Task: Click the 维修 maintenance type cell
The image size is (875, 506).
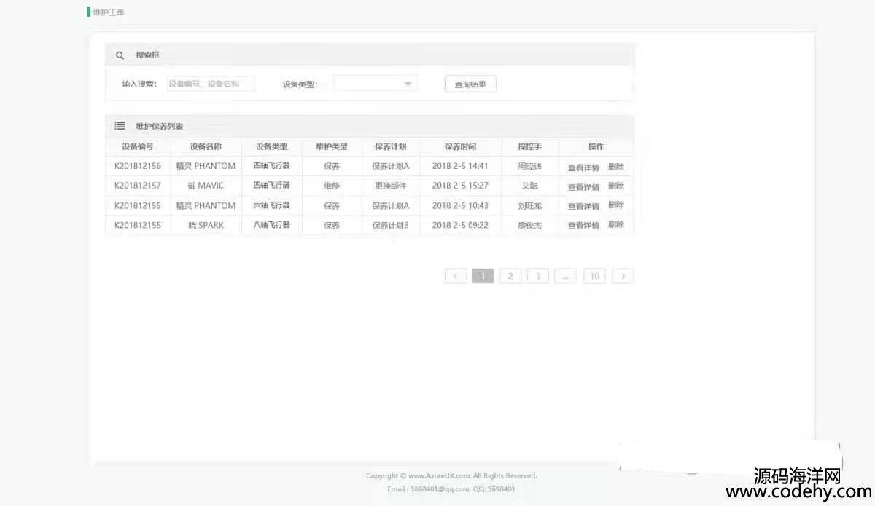Action: pos(332,186)
